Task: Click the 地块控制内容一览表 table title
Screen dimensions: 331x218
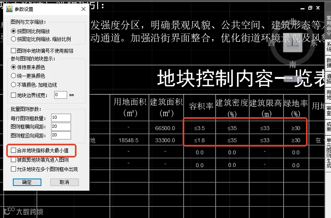Action: coord(241,78)
